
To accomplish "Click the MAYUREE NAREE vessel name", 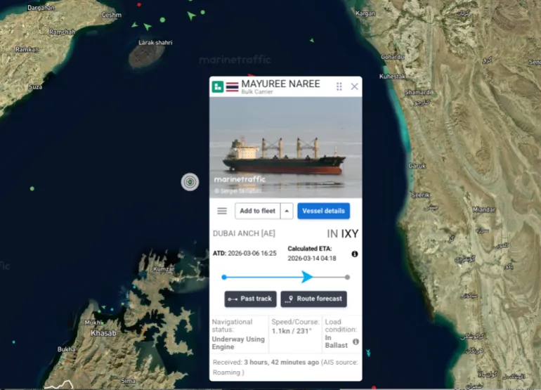I will [280, 84].
